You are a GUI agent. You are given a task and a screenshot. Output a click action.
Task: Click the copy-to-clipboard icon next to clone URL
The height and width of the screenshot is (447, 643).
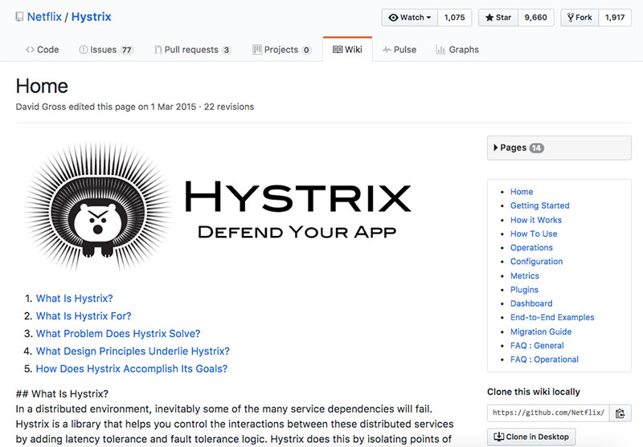click(620, 413)
